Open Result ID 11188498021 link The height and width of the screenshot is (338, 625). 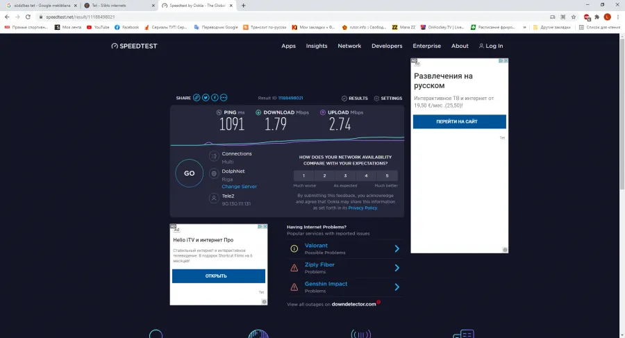click(290, 98)
